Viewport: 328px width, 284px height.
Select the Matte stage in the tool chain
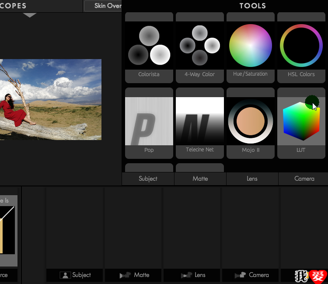133,275
